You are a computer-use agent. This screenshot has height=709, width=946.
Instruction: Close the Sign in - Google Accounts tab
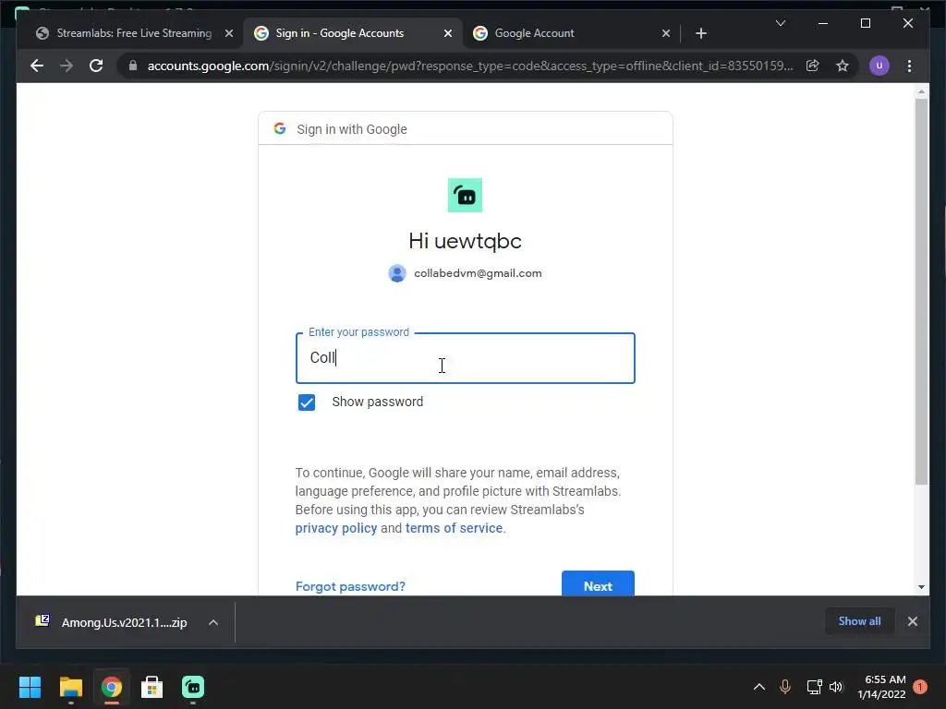coord(448,33)
